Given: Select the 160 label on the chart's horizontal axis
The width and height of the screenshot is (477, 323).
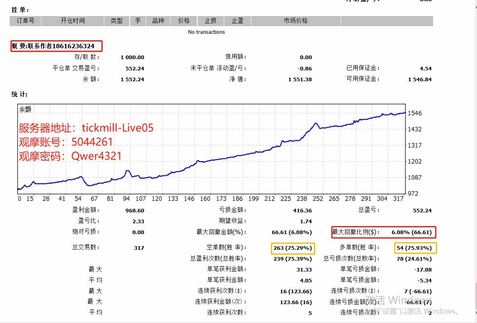Looking at the screenshot, I should click(205, 198).
